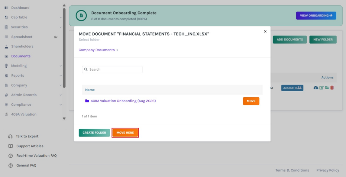
Task: Click the orange MOVE HERE button
Action: (125, 133)
